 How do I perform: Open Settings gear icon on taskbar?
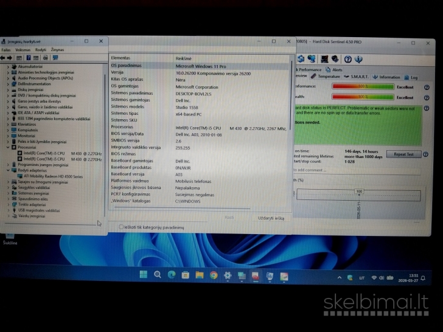click(x=228, y=275)
